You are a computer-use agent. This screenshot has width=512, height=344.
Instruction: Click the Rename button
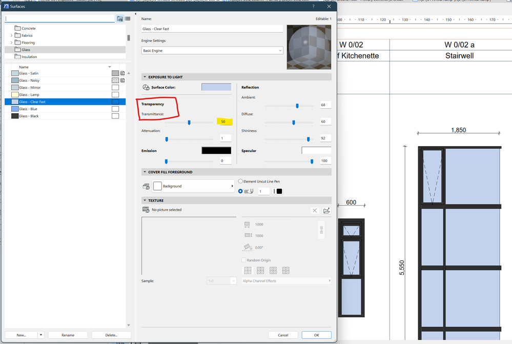click(68, 335)
